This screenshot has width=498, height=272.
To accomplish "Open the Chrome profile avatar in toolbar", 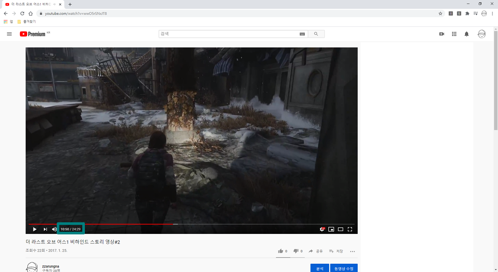I will click(484, 13).
